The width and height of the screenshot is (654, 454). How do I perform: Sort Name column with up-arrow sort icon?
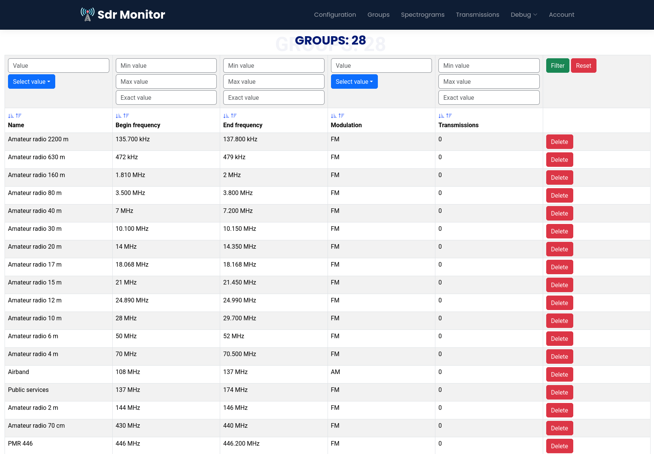[x=19, y=116]
